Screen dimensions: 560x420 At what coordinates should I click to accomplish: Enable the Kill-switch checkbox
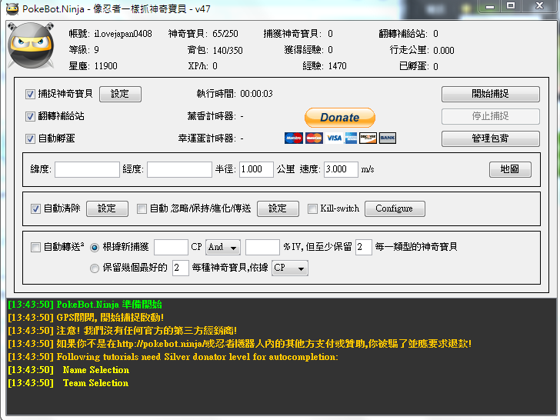click(312, 209)
